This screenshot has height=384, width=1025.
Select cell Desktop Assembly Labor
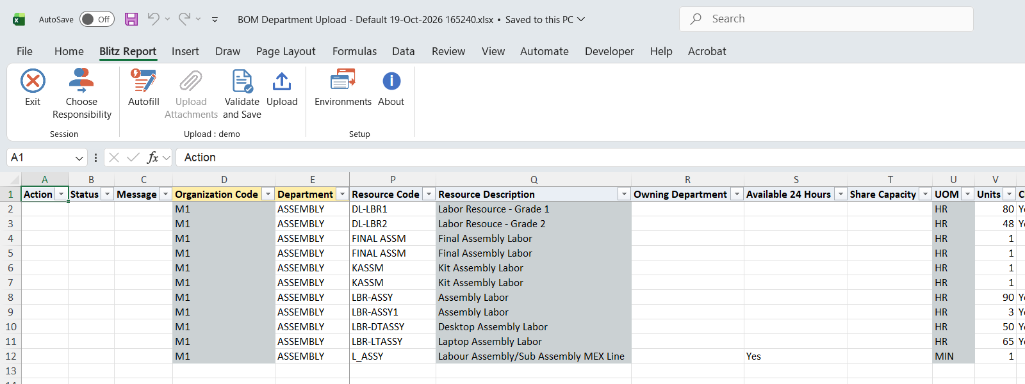(x=534, y=327)
